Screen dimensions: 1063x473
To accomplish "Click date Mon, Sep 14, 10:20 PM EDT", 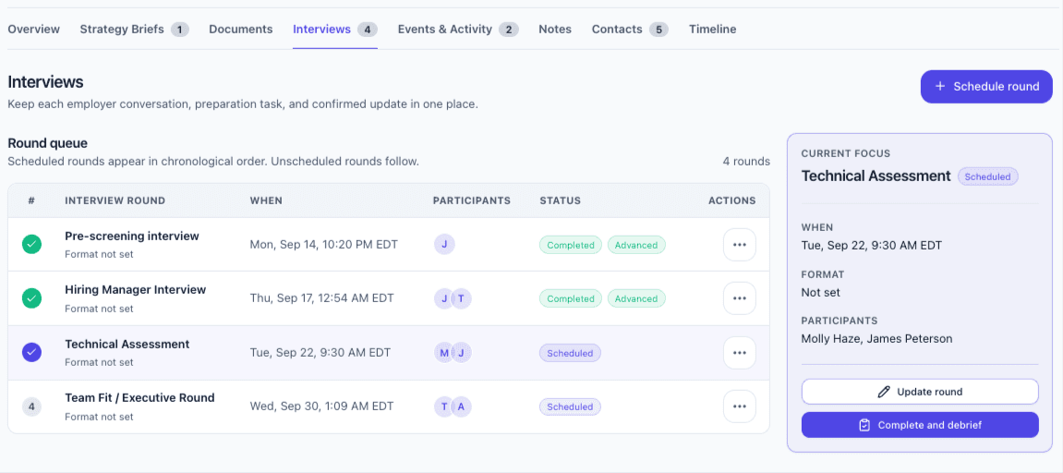I will 324,244.
